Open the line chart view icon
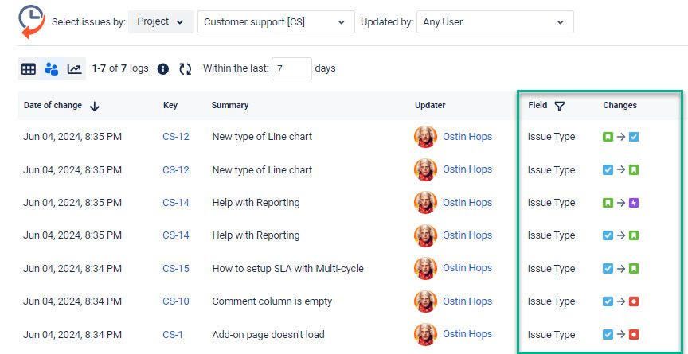 pos(74,68)
